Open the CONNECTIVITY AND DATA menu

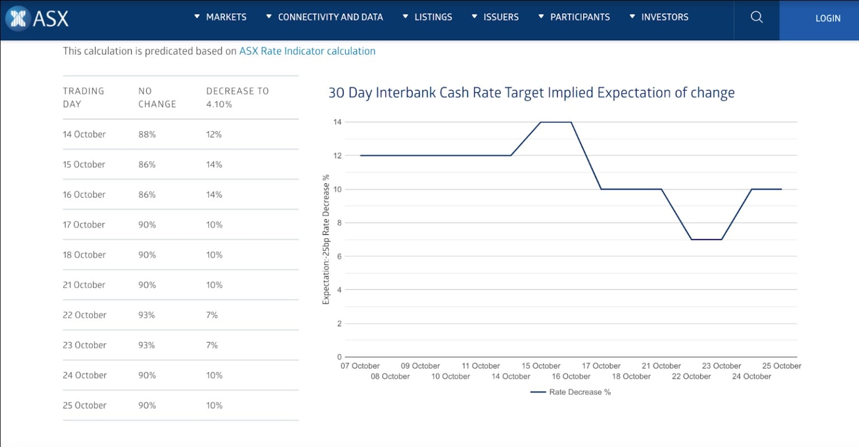pyautogui.click(x=331, y=17)
